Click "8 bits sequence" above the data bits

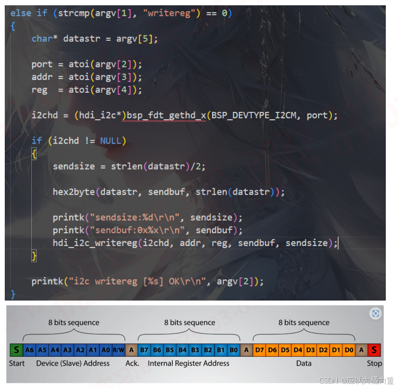304,322
